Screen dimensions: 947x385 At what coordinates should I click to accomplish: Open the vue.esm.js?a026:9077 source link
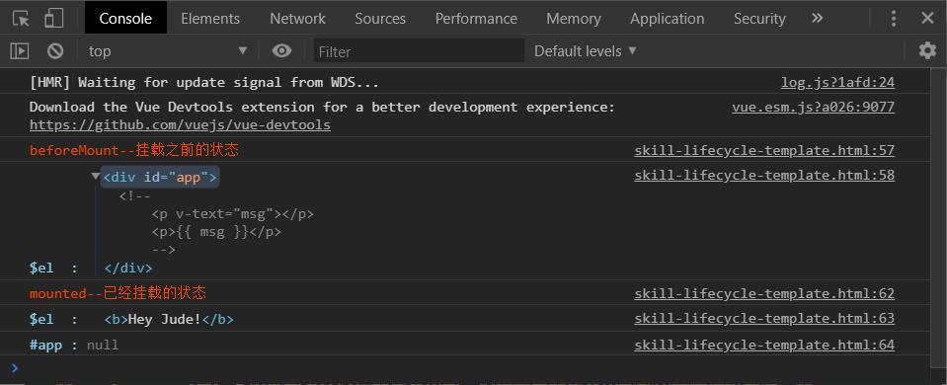813,108
